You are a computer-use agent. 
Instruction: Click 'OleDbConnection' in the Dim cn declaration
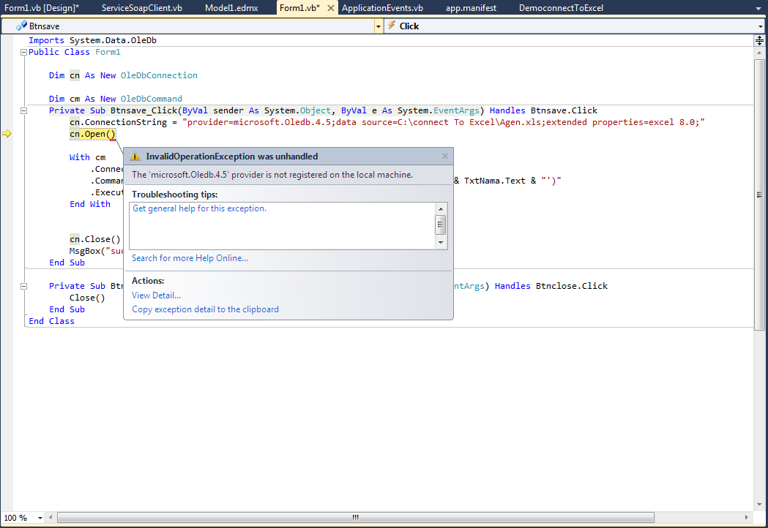coord(159,75)
